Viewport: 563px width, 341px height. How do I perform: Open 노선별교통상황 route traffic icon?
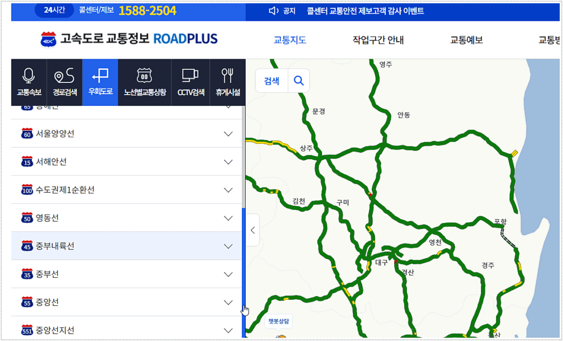(x=144, y=81)
